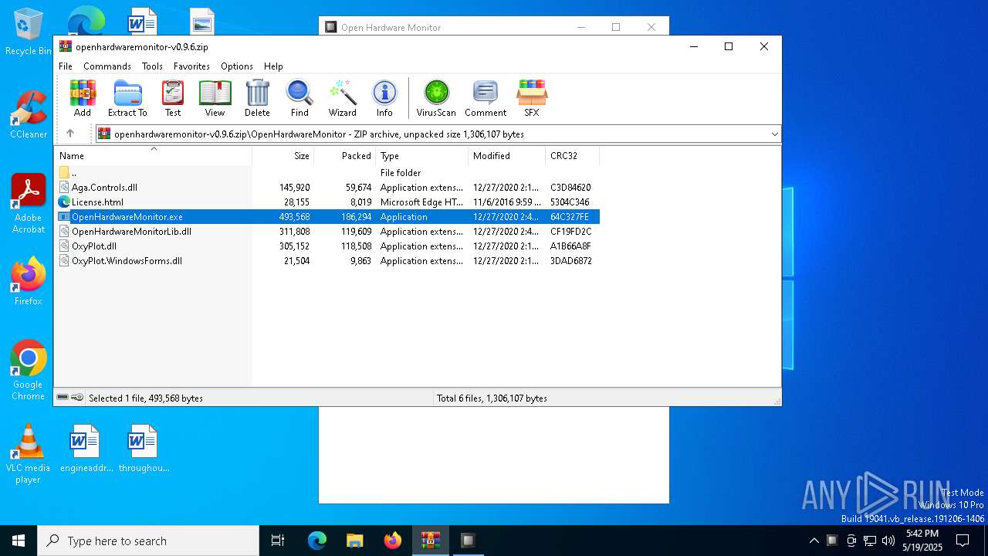
Task: Show archive Info
Action: (384, 98)
